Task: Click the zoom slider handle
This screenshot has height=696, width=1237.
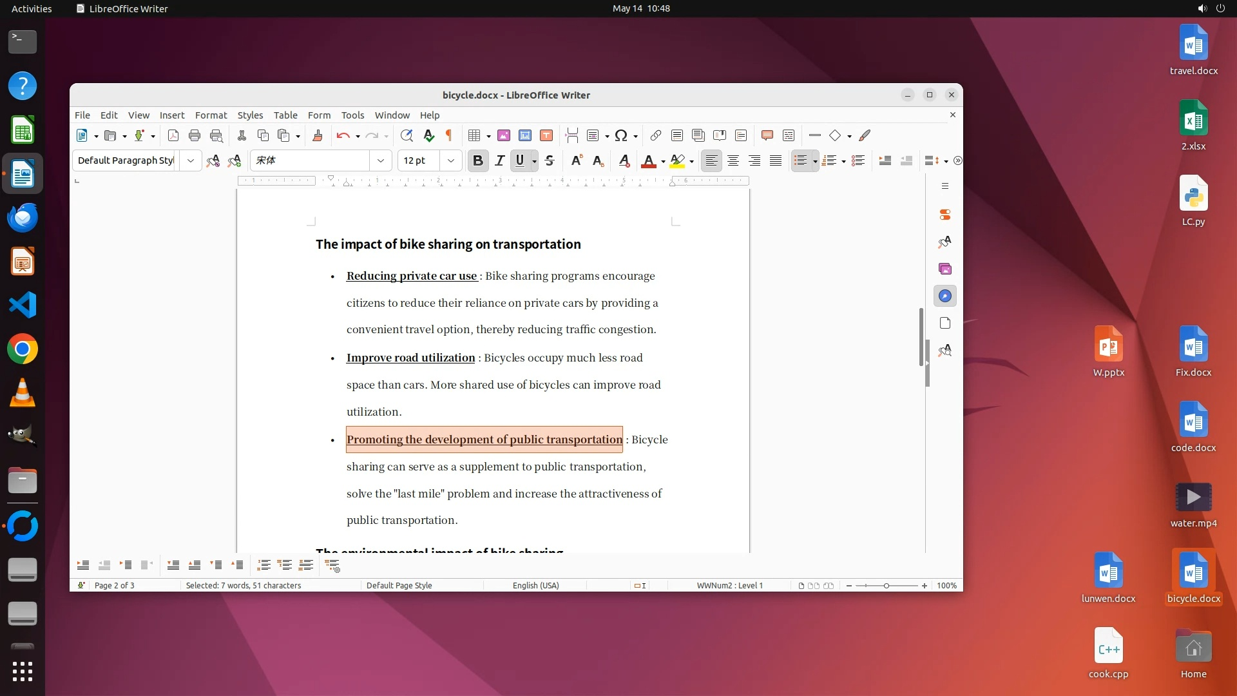Action: 887,586
